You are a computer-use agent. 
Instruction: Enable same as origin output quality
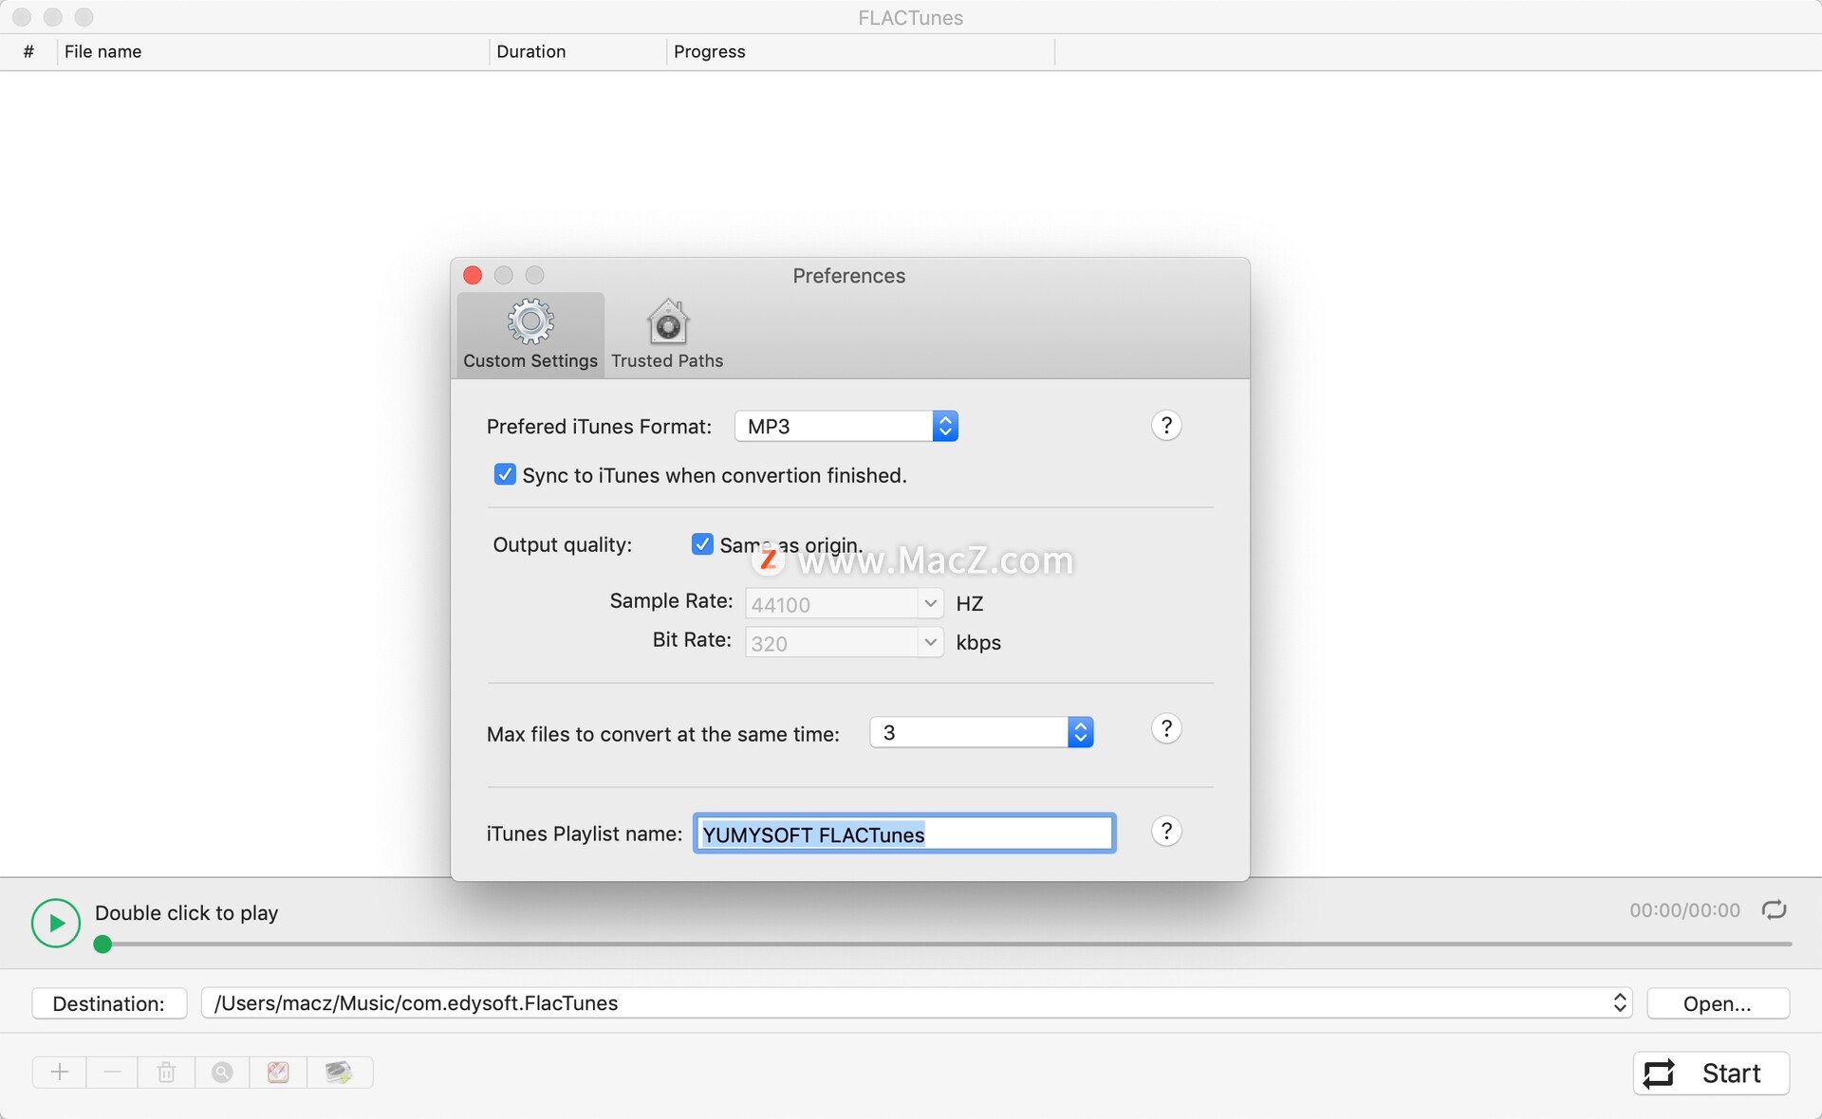pyautogui.click(x=703, y=544)
